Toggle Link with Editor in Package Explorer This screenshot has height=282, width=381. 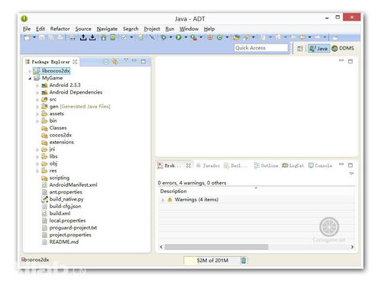click(x=115, y=62)
